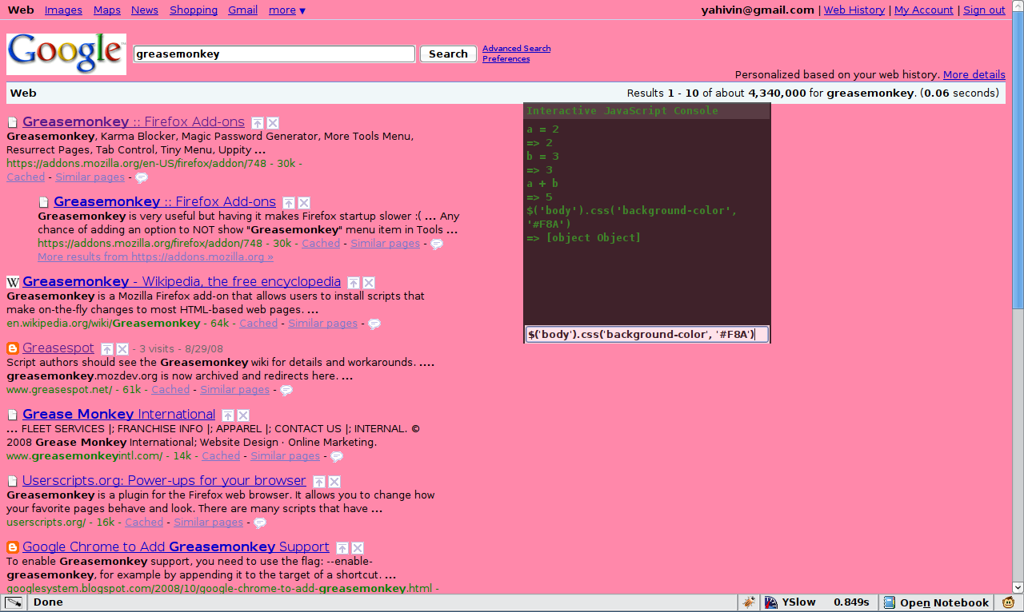The height and width of the screenshot is (612, 1024).
Task: Click the Firebug bug icon in status bar
Action: point(749,602)
